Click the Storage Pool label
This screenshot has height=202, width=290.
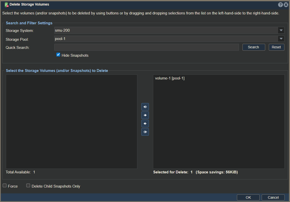[17, 39]
